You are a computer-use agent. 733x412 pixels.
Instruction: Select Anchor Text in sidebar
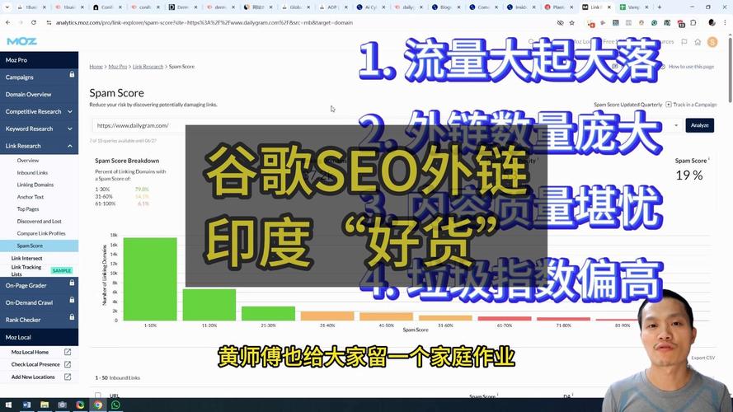click(x=30, y=197)
